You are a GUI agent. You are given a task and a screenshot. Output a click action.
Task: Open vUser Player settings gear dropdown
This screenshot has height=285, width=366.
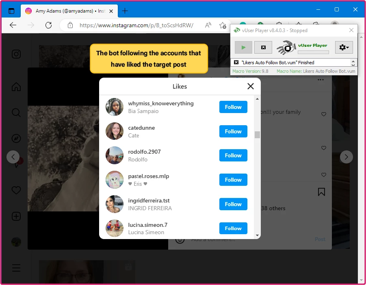[x=344, y=48]
